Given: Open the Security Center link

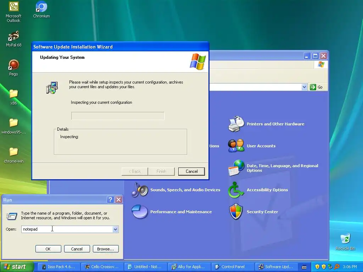Looking at the screenshot, I should [x=262, y=212].
